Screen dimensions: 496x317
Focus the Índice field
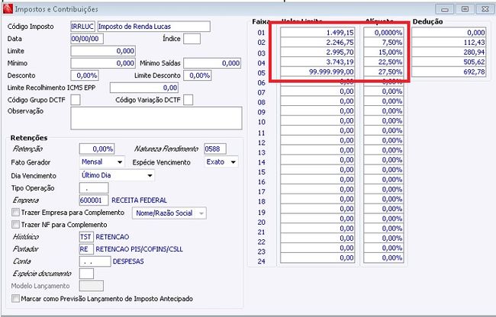(x=192, y=39)
